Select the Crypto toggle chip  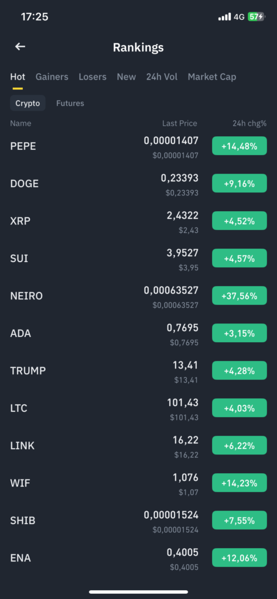pos(28,103)
